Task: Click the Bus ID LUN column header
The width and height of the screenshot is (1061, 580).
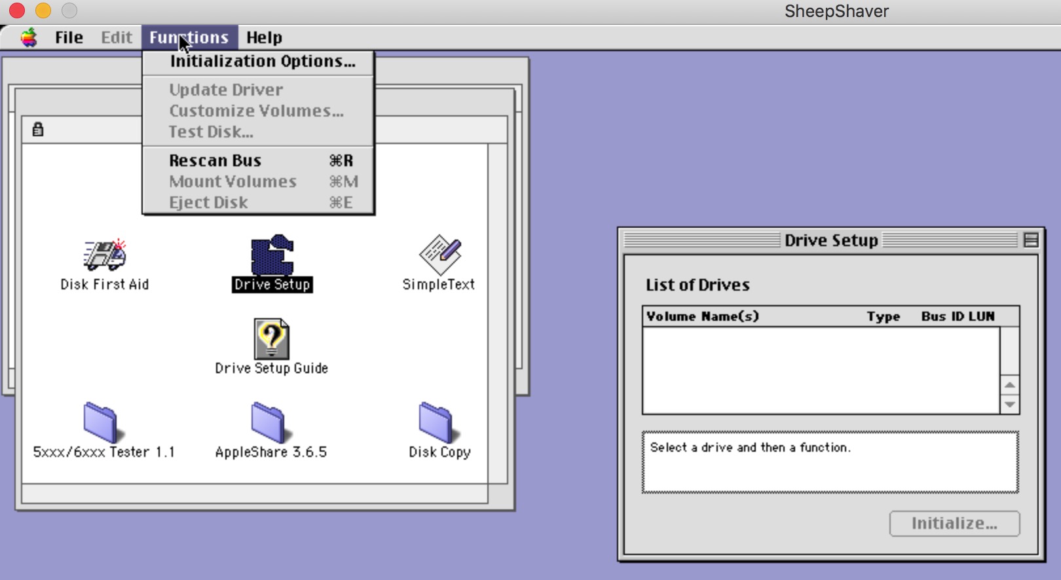Action: (x=958, y=316)
